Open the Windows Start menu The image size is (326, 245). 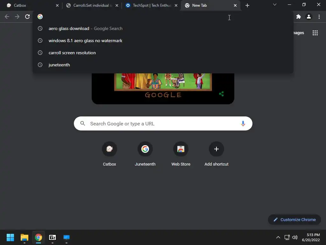pos(10,237)
